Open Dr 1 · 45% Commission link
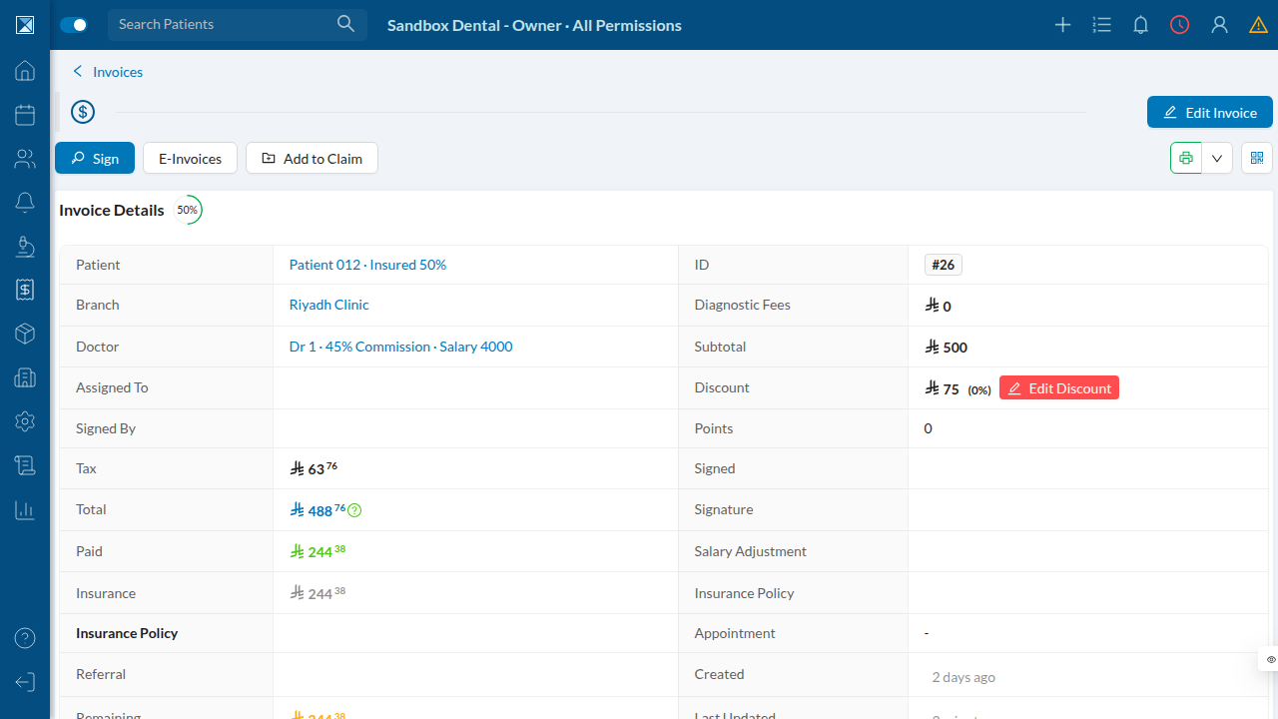 tap(400, 347)
